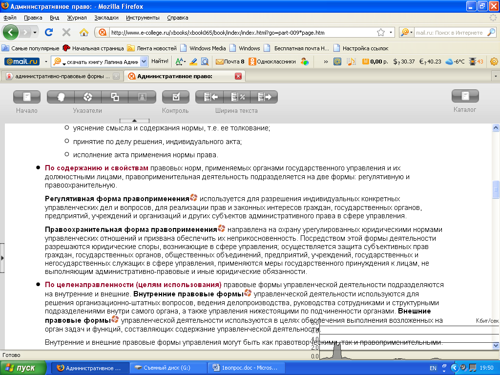This screenshot has width=500, height=375.
Task: Open the back/forward history dropdown arrow
Action: pos(35,33)
